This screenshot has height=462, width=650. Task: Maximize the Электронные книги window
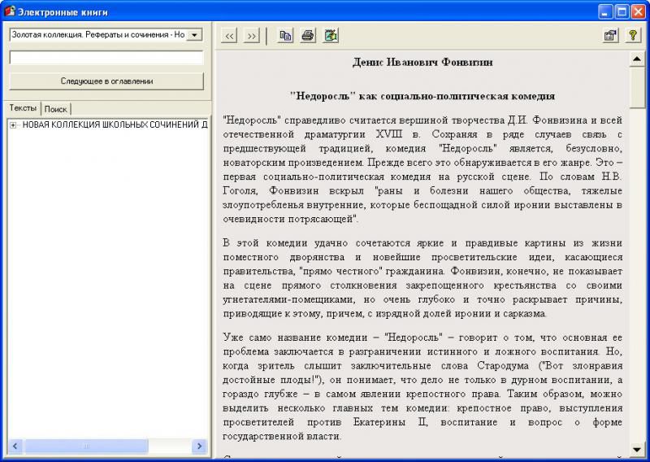(622, 11)
